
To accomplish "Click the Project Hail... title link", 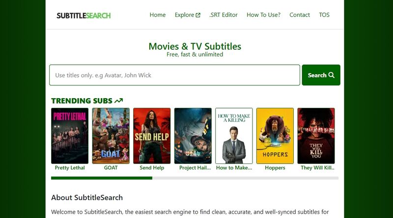I will (x=195, y=167).
